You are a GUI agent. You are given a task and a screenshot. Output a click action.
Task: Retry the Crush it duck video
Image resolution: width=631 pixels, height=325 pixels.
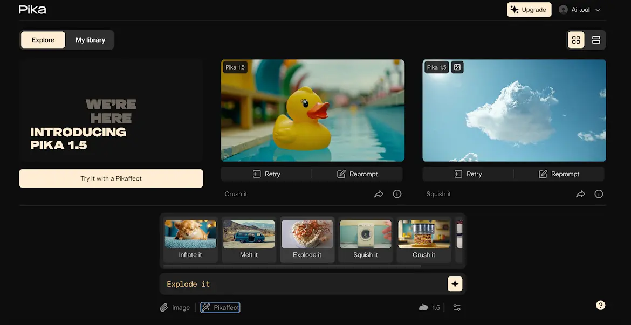pyautogui.click(x=266, y=174)
